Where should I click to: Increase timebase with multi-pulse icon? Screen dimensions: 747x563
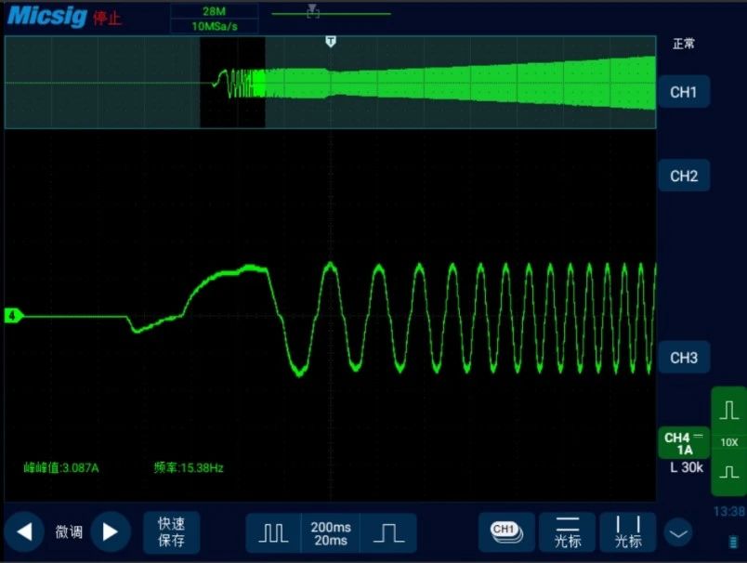[x=273, y=532]
